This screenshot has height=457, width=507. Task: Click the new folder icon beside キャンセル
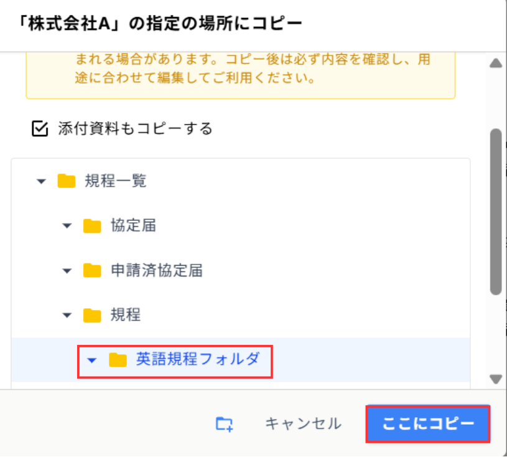(x=224, y=424)
